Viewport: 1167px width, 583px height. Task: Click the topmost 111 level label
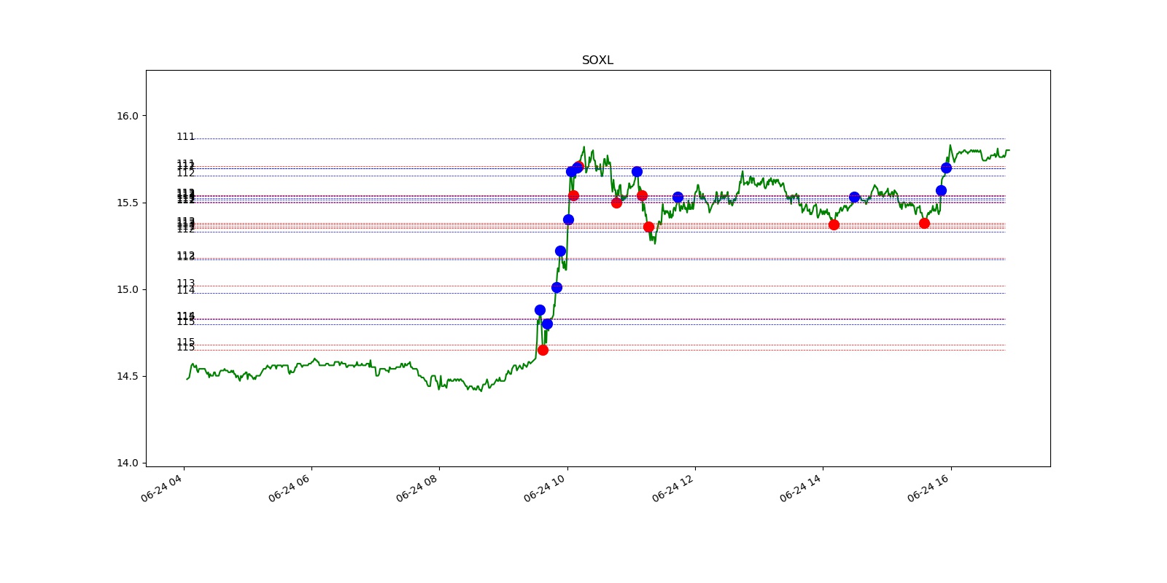186,137
